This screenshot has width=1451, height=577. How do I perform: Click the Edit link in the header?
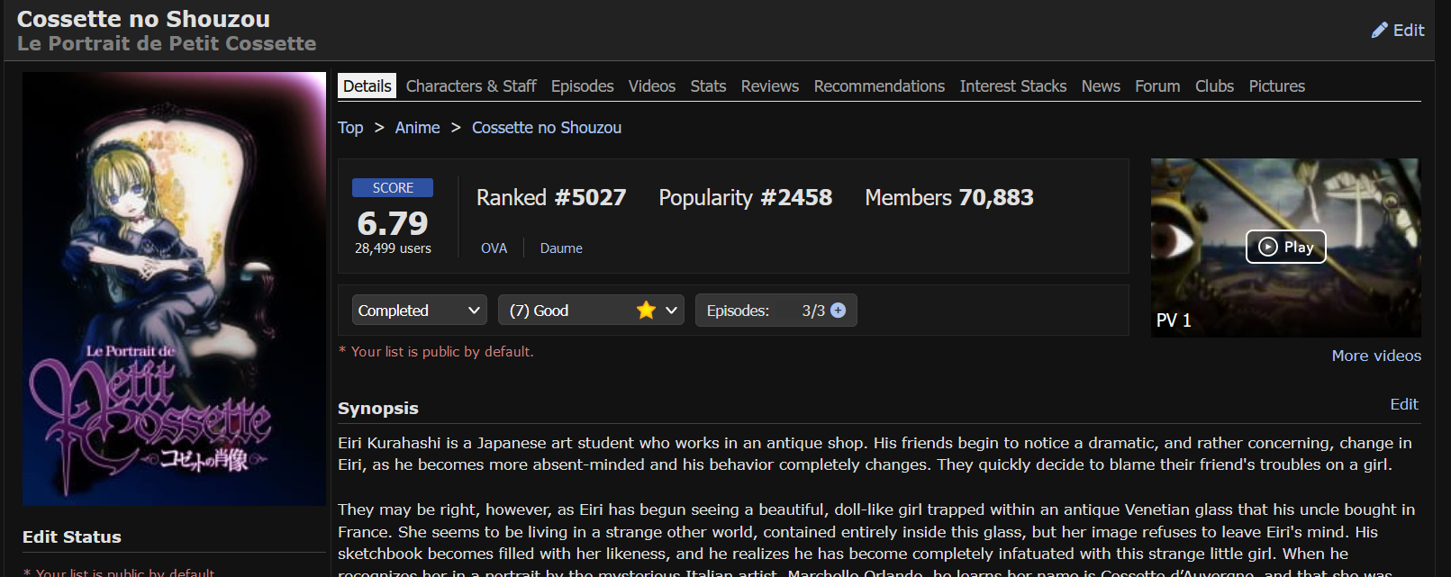[1409, 31]
